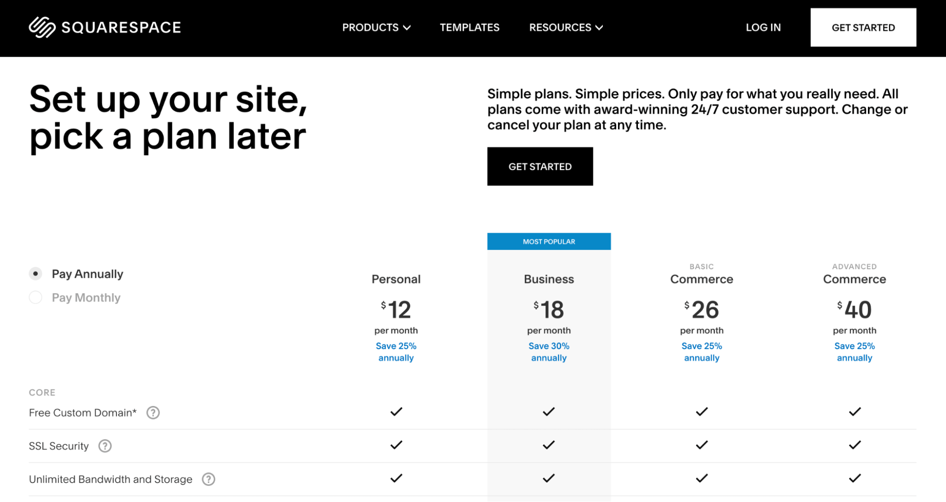Screen dimensions: 946x502
Task: Open help icon for Free Custom Domain
Action: [153, 413]
